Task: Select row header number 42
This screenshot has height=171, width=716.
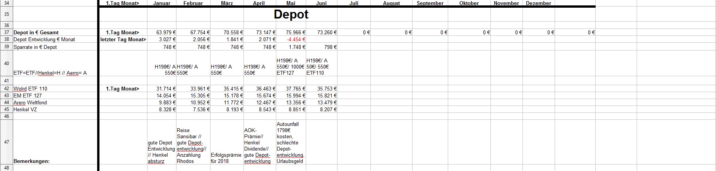Action: (x=6, y=89)
